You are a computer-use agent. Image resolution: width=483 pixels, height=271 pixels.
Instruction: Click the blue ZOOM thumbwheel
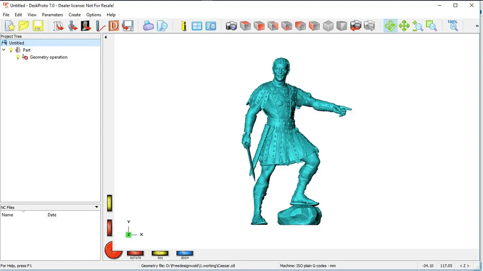(x=185, y=253)
